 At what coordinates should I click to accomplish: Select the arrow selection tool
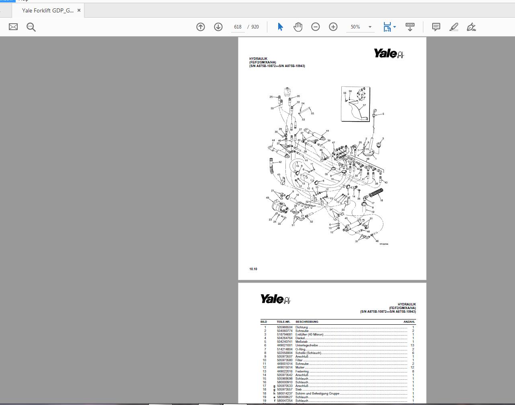280,27
